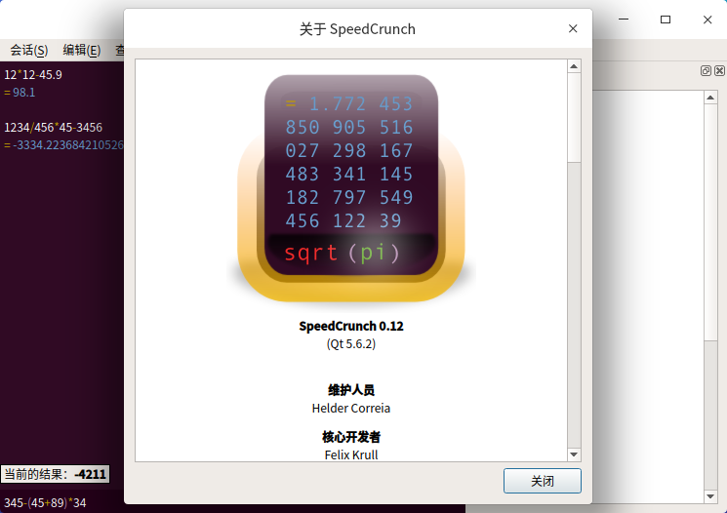727x513 pixels.
Task: Close the right-side dock panel
Action: click(719, 71)
